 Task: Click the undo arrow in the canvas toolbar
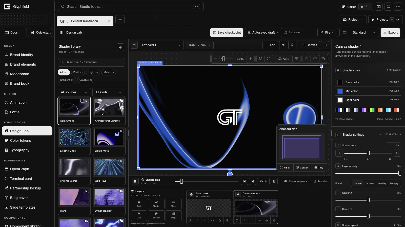(306, 59)
